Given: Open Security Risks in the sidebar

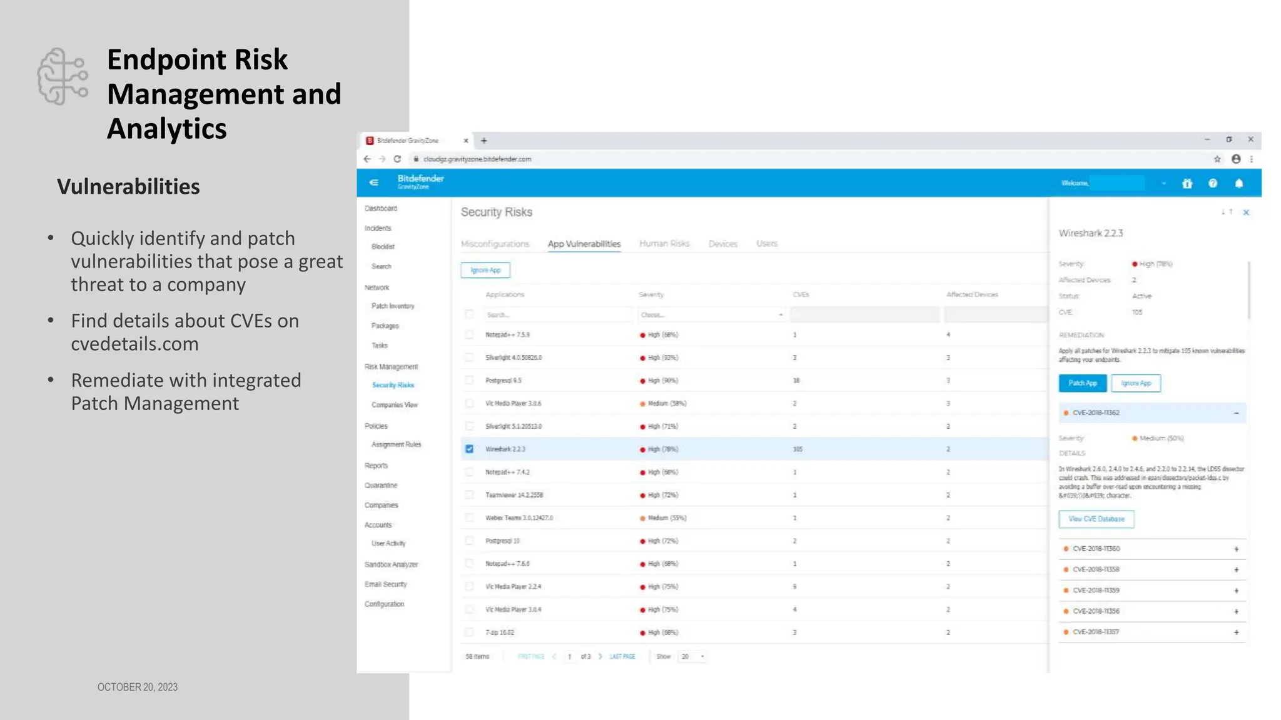Looking at the screenshot, I should click(x=393, y=385).
